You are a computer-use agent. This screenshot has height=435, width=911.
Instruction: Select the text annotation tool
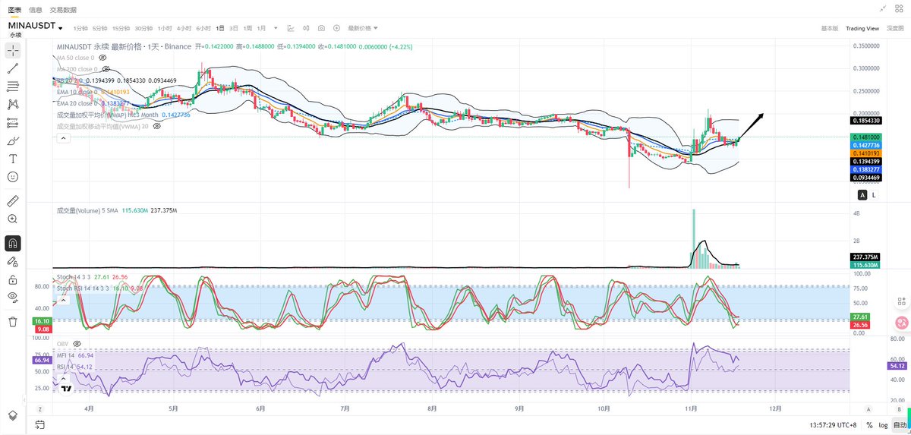(x=13, y=159)
